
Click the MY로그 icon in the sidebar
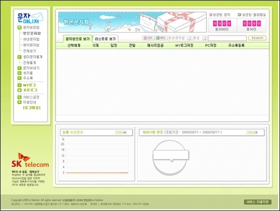pos(19,85)
